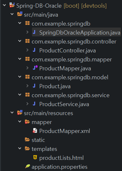Image resolution: width=122 pixels, height=171 pixels.
Task: Click the com.example.springdb.service package icon
Action: pyautogui.click(x=27, y=95)
